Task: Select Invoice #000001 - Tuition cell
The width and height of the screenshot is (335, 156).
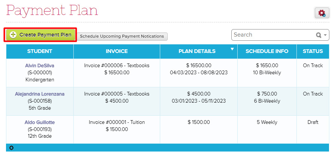Action: tap(117, 122)
